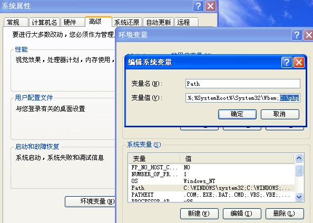The height and width of the screenshot is (223, 313).
Task: Click help icon in System Properties title bar
Action: point(198,6)
